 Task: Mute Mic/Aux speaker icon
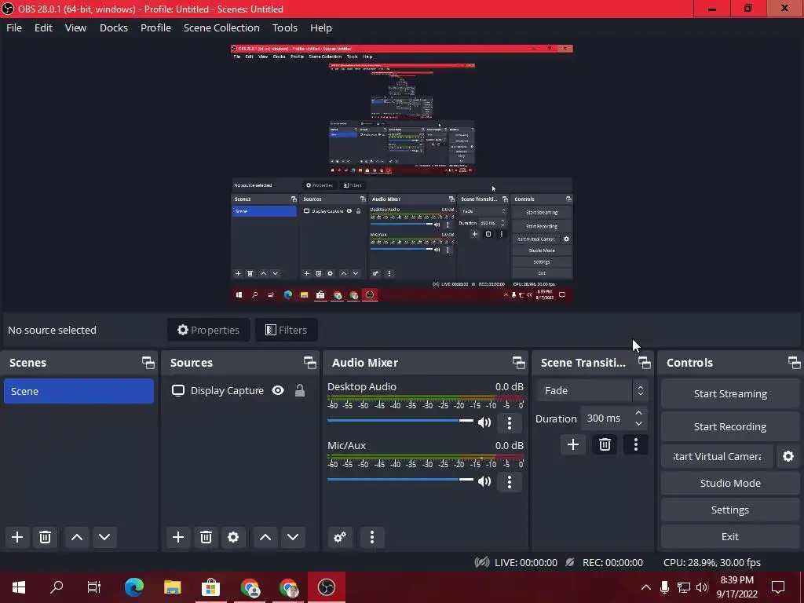(x=484, y=481)
